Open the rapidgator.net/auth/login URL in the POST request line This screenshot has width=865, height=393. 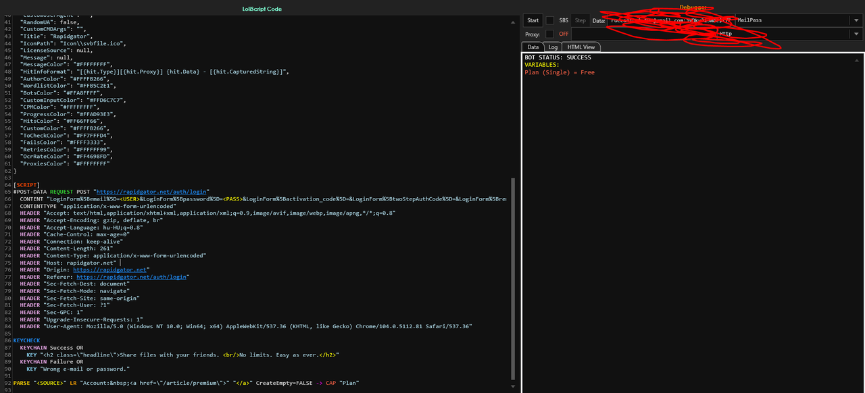pos(152,192)
